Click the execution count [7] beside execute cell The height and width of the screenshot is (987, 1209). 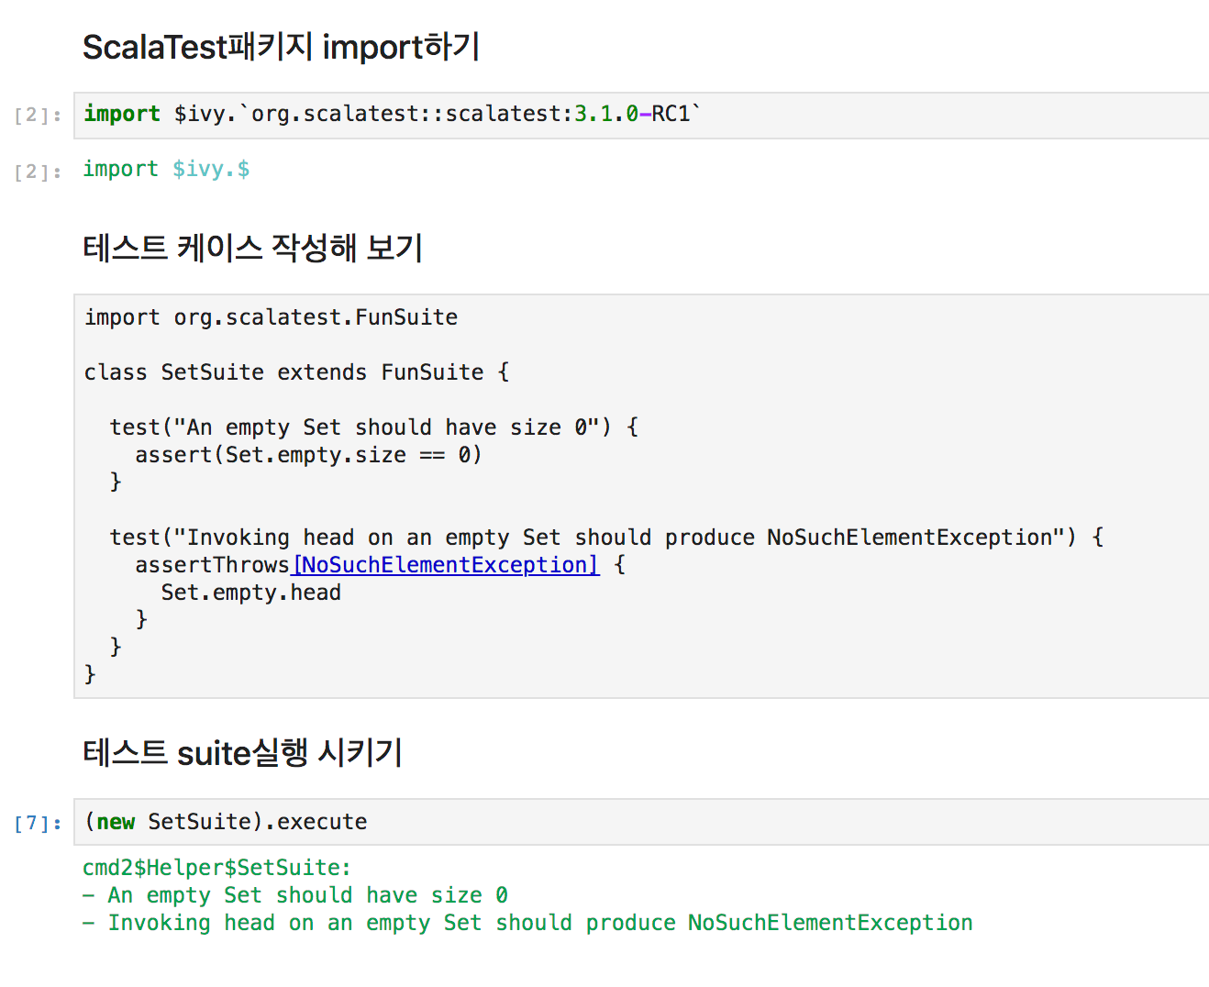point(35,823)
